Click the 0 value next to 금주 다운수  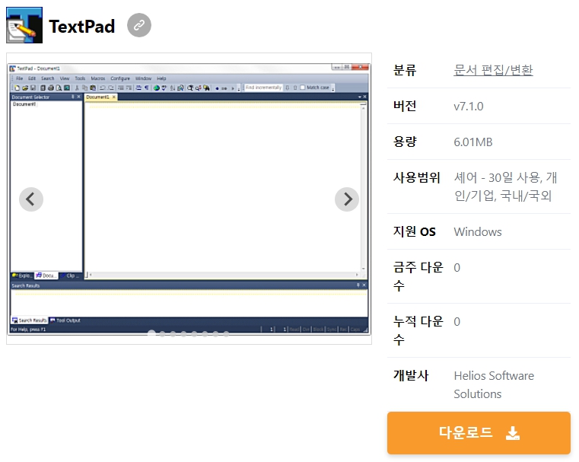pyautogui.click(x=457, y=268)
